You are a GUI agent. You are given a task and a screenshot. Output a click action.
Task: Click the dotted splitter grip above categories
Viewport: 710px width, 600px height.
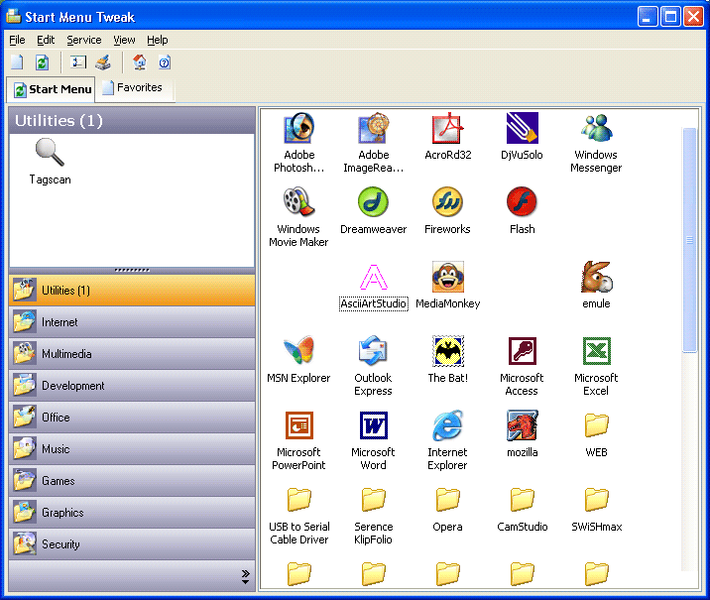click(x=132, y=271)
